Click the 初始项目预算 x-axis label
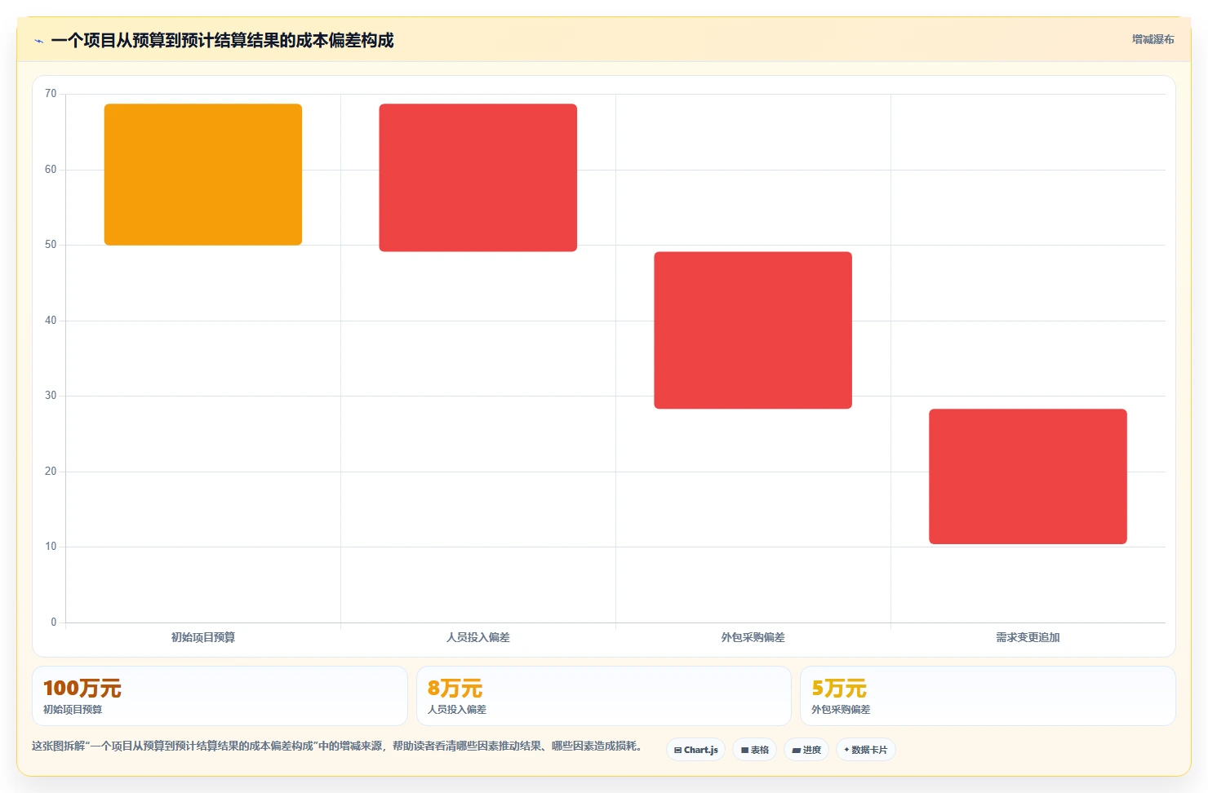 coord(203,637)
